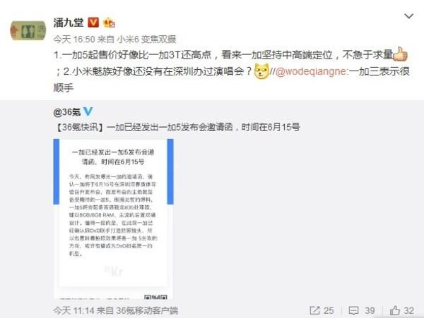The height and width of the screenshot is (318, 424).
Task: Open 潘九堂 profile avatar
Action: coord(28,31)
